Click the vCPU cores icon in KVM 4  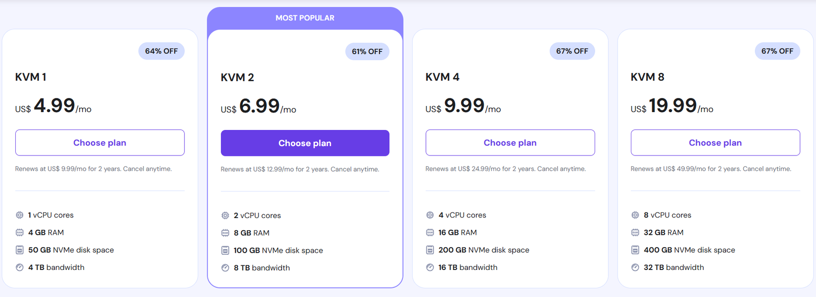click(430, 215)
